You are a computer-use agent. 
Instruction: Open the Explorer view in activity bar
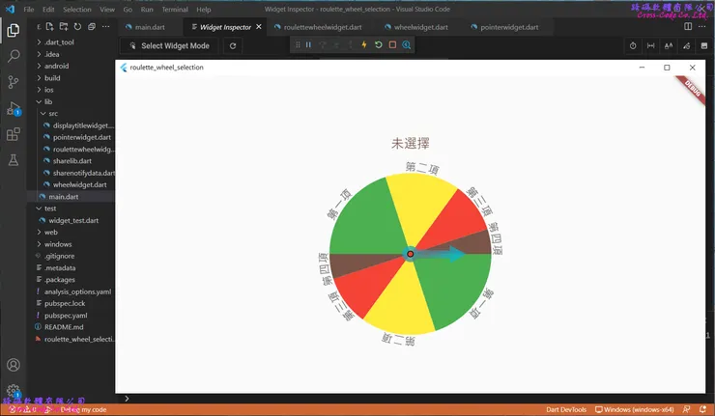click(14, 31)
